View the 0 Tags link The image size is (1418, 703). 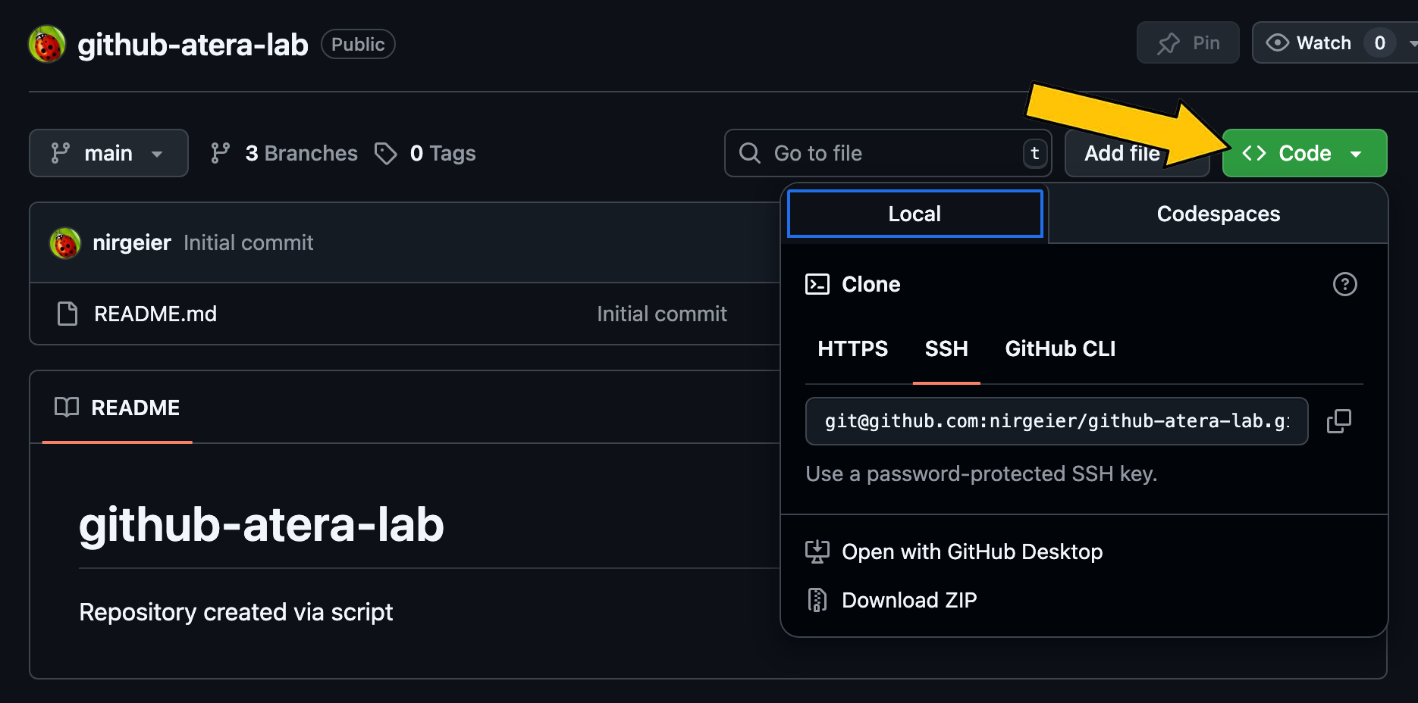[425, 153]
